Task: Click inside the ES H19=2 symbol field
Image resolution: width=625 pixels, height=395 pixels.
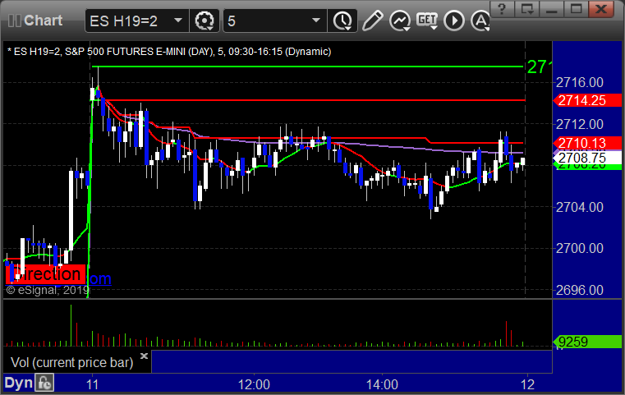Action: point(136,21)
